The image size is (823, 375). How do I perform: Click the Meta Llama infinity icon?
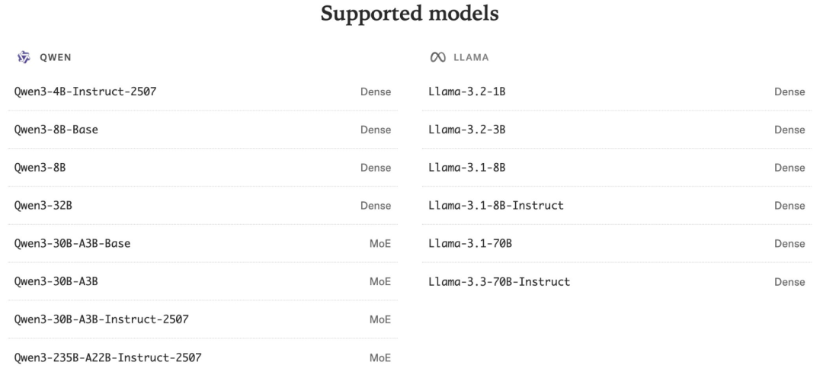coord(437,57)
